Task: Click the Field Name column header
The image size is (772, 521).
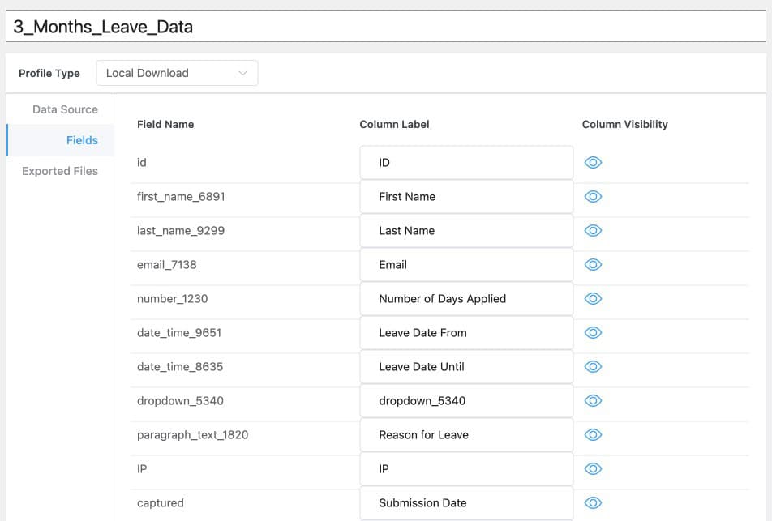Action: pyautogui.click(x=165, y=124)
